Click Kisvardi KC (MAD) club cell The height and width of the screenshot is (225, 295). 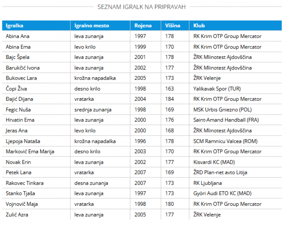coord(214,162)
